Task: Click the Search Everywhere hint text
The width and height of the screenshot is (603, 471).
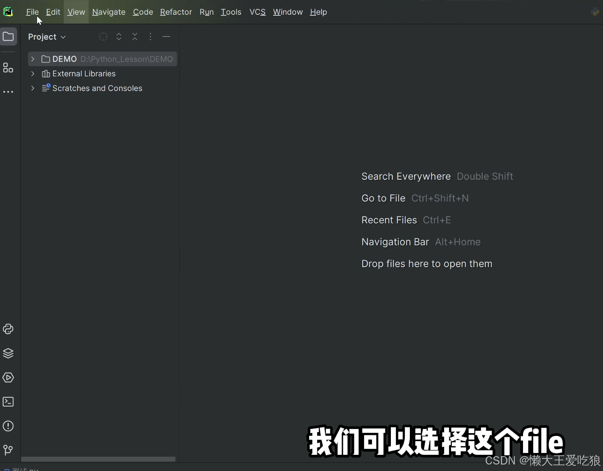Action: click(x=406, y=177)
